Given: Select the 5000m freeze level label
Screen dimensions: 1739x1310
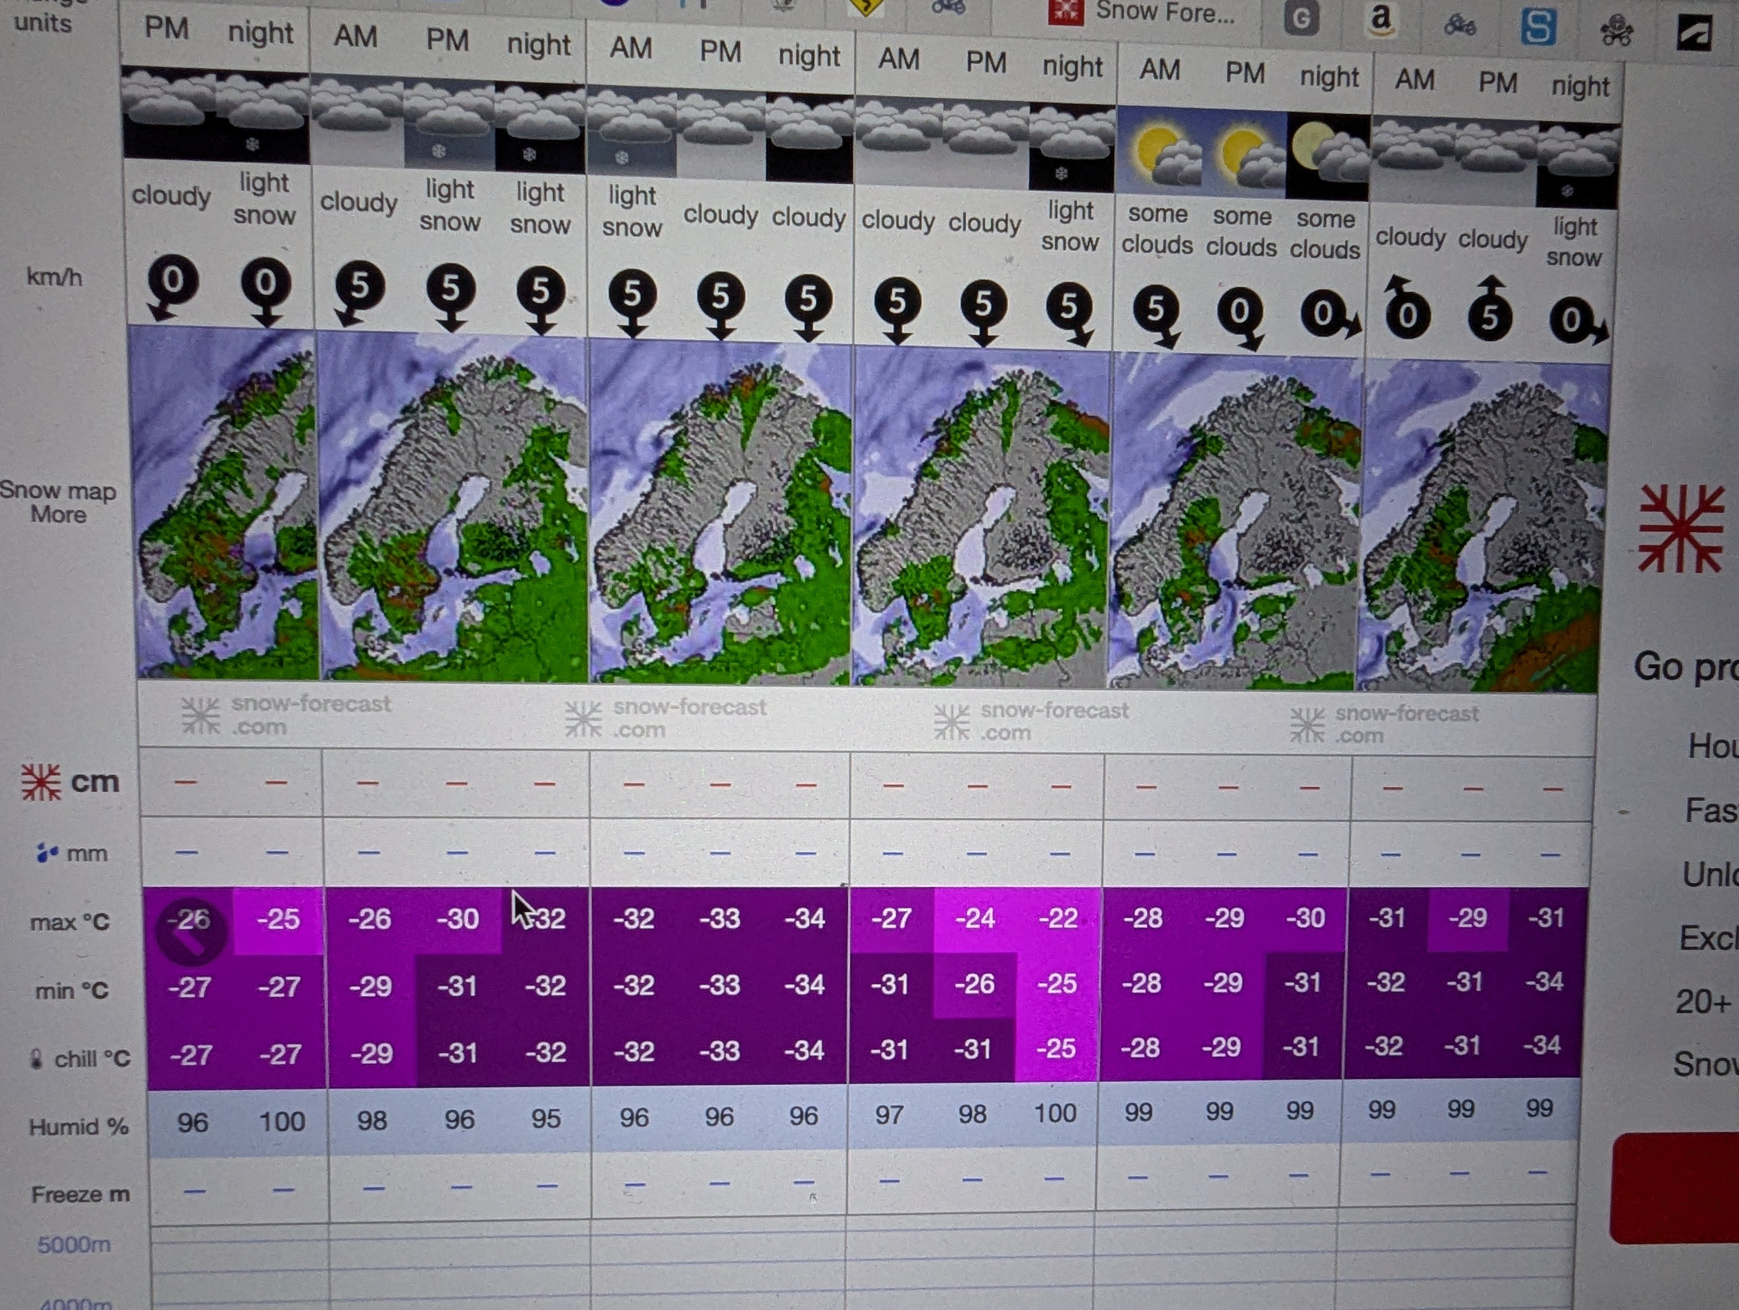Looking at the screenshot, I should click(75, 1245).
